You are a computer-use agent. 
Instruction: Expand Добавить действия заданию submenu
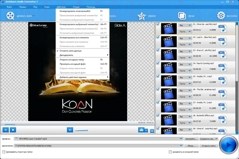pyautogui.click(x=82, y=77)
